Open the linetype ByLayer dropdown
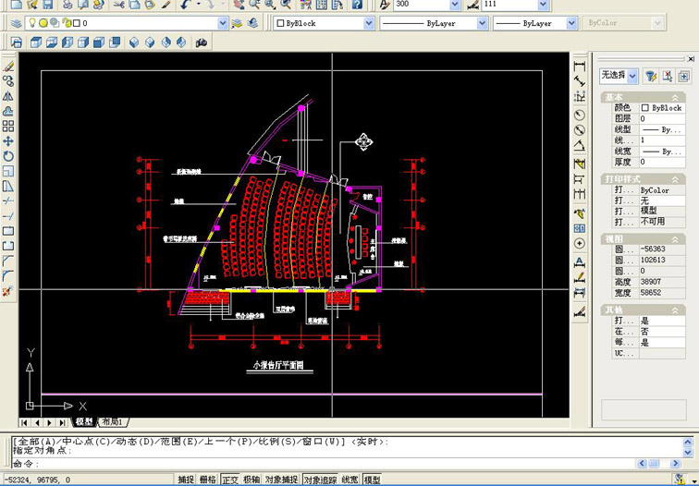This screenshot has width=699, height=486. click(482, 23)
